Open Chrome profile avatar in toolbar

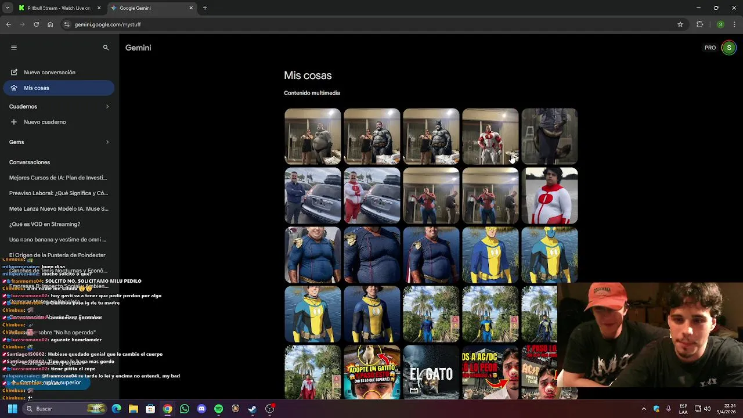point(720,24)
